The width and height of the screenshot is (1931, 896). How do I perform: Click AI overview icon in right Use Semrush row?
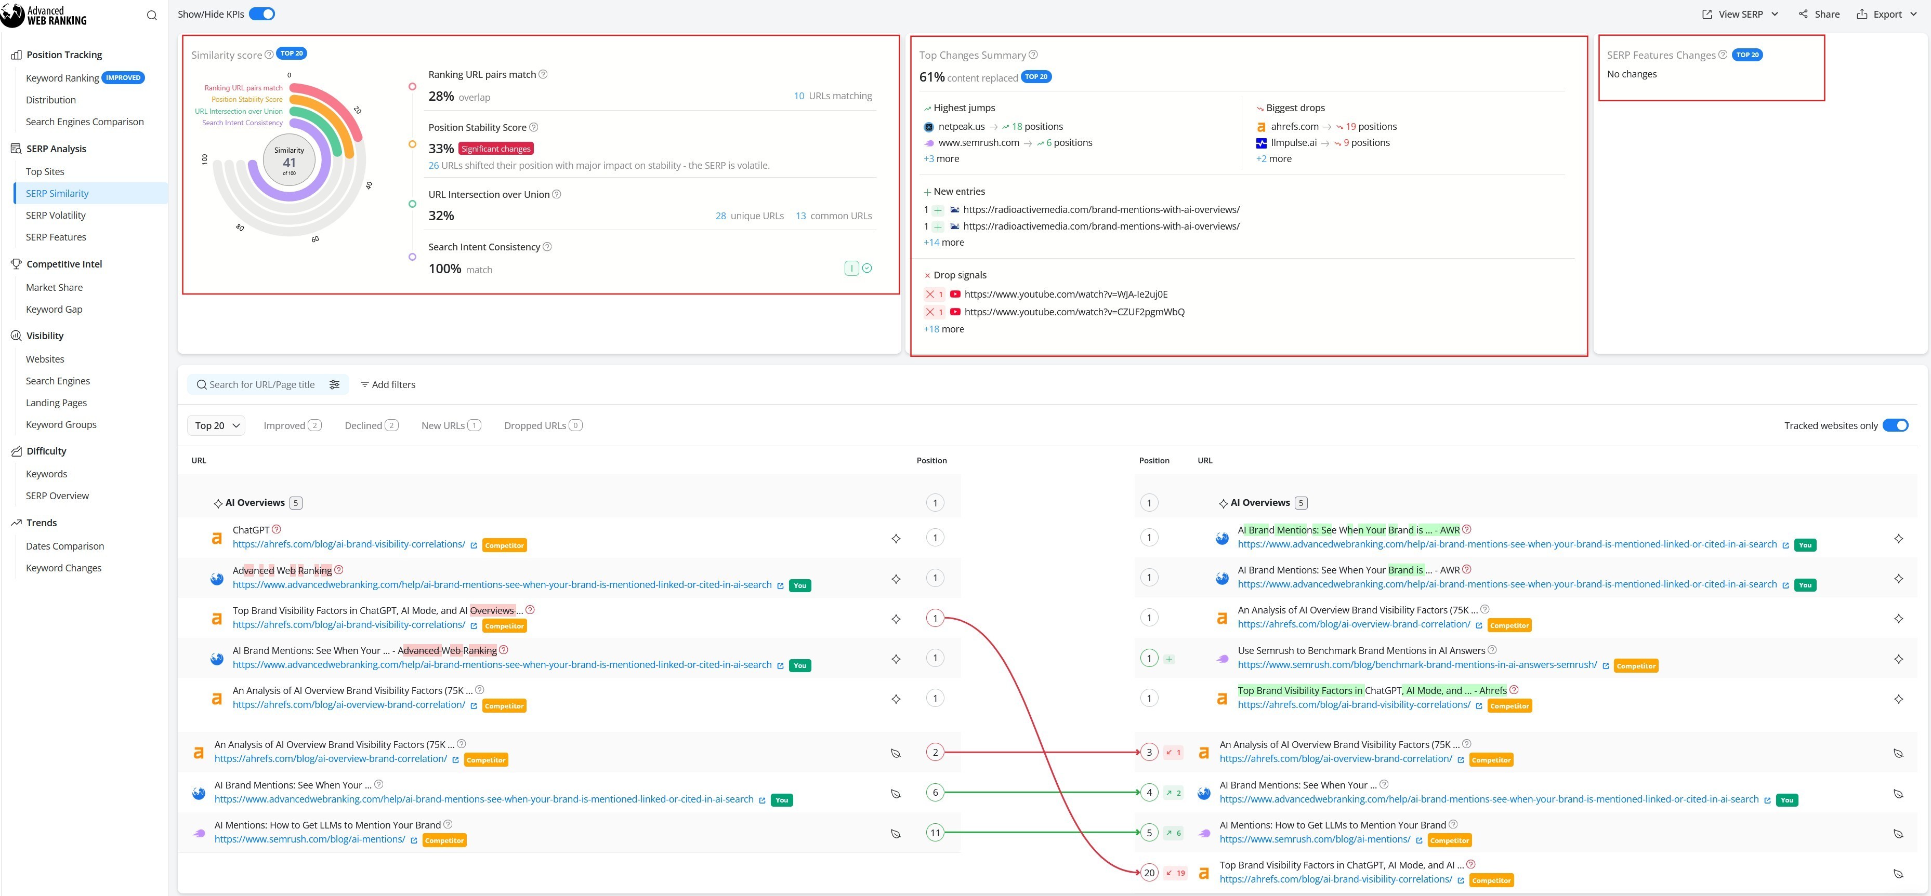pos(1899,659)
